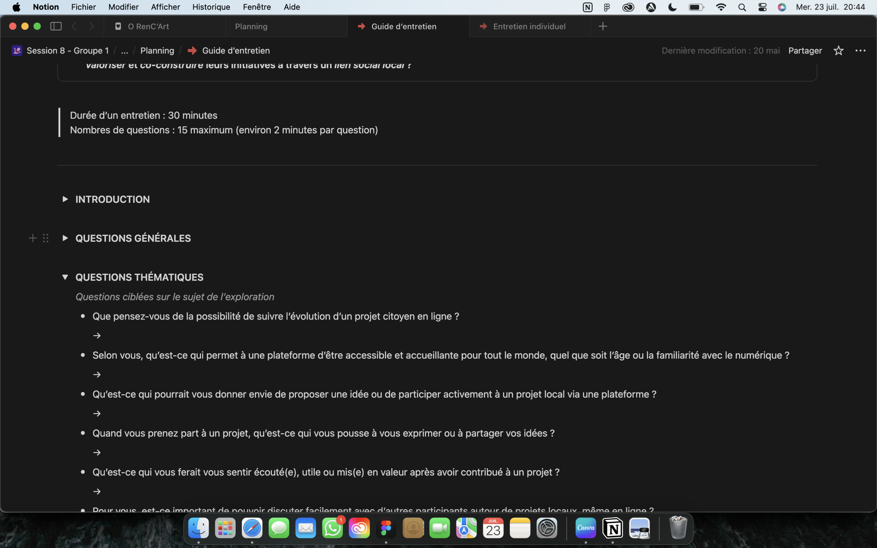Add page to favorites with star icon
The width and height of the screenshot is (877, 548).
tap(838, 50)
